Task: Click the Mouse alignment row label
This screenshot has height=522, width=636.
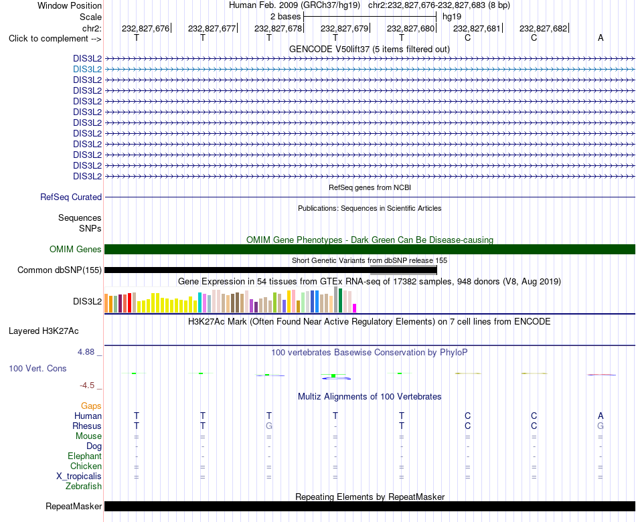Action: click(x=88, y=436)
